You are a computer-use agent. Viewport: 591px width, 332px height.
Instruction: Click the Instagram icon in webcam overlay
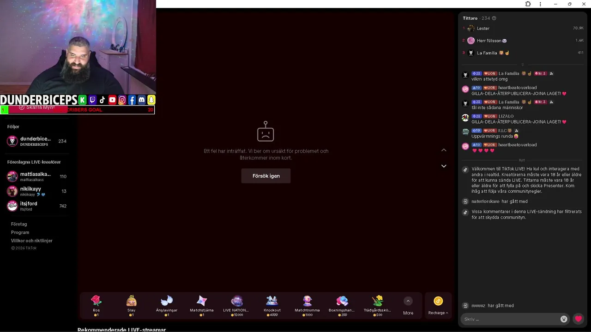click(x=122, y=100)
